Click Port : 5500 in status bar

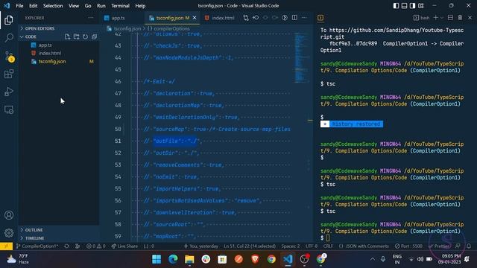click(408, 246)
